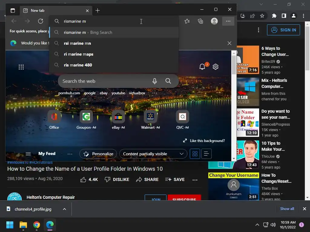Like the YouTube video (4.4K)

(x=89, y=179)
